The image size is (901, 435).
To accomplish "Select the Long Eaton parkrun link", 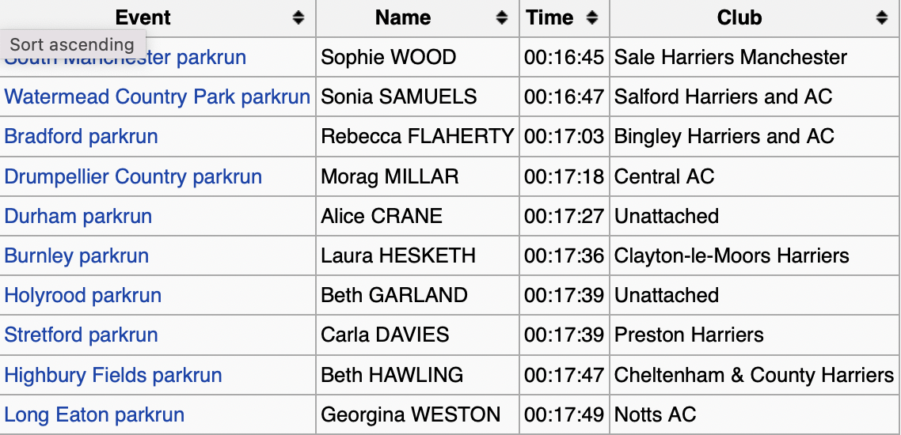I will coord(94,414).
